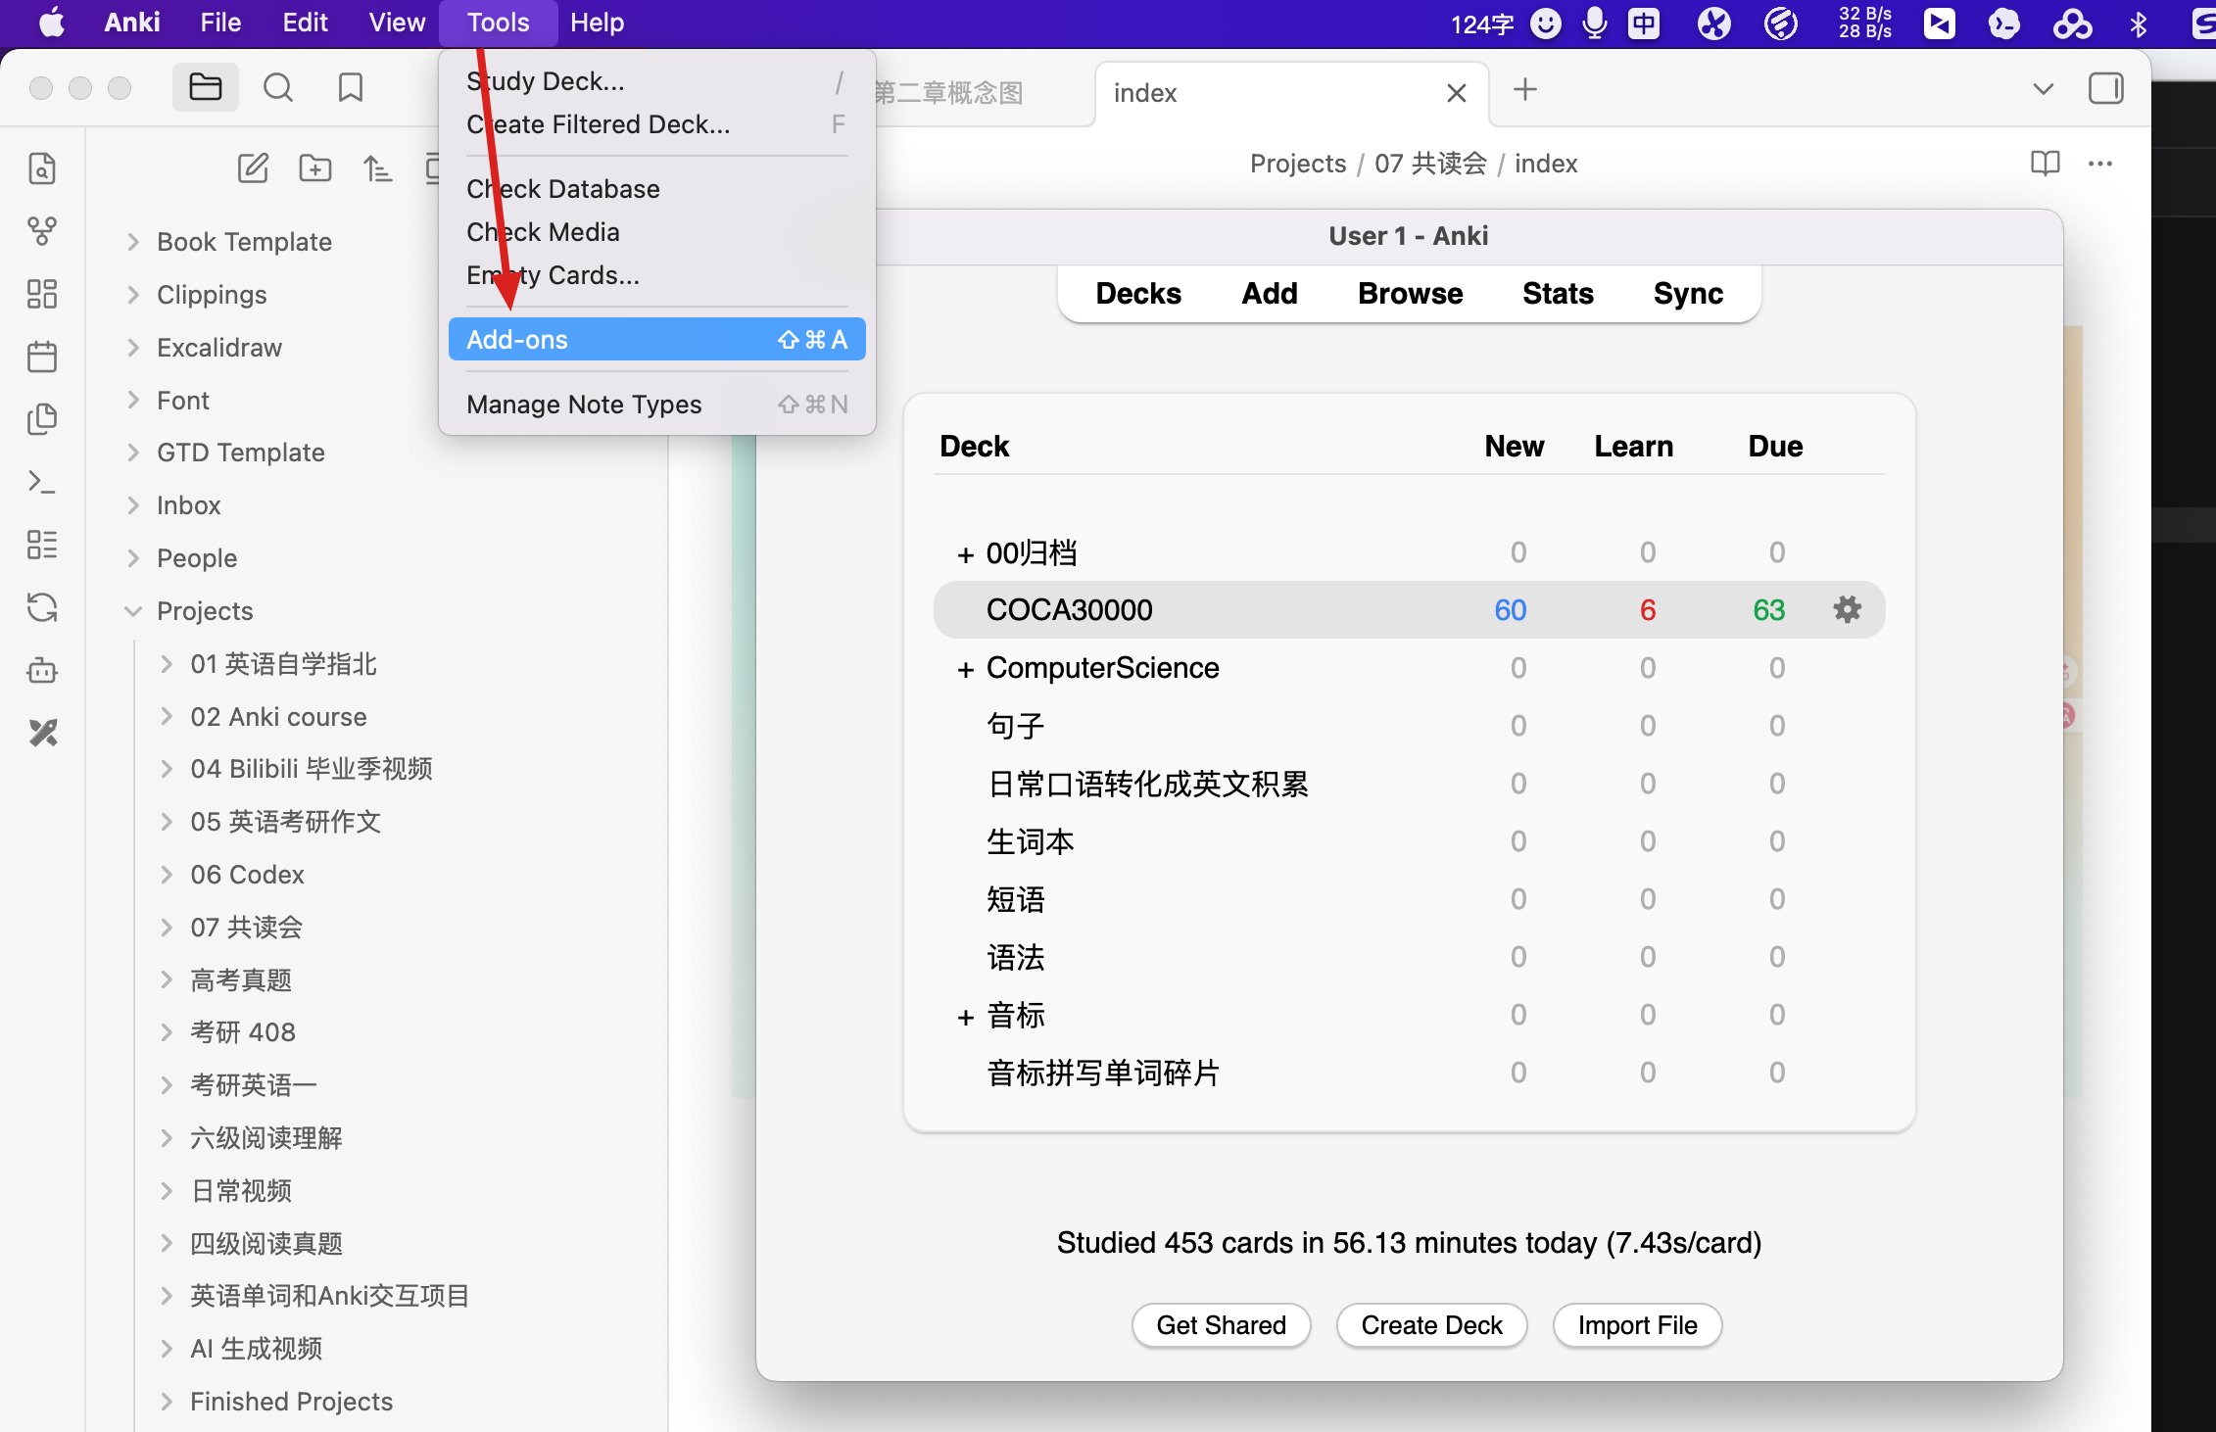This screenshot has height=1432, width=2216.
Task: Expand the ComputerScience deck with plus
Action: 965,669
